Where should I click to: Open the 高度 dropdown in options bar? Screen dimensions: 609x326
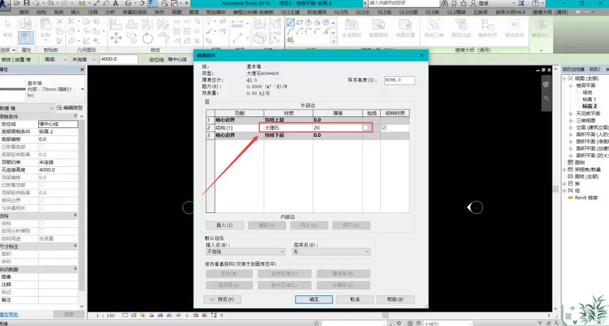click(56, 59)
